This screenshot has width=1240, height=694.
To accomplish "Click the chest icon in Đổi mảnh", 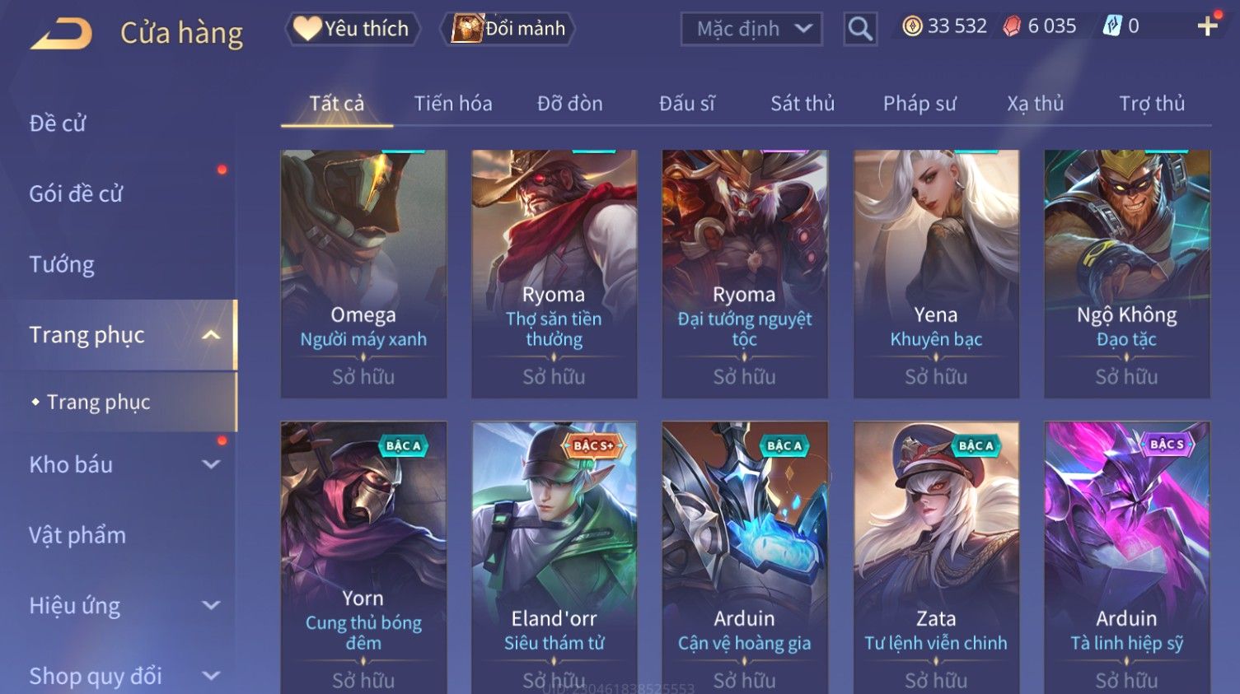I will (x=467, y=29).
